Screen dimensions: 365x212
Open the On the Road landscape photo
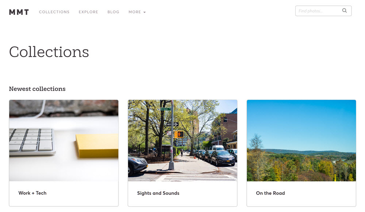[301, 141]
